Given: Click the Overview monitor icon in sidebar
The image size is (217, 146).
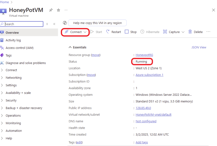Looking at the screenshot, I should [x=2, y=32].
